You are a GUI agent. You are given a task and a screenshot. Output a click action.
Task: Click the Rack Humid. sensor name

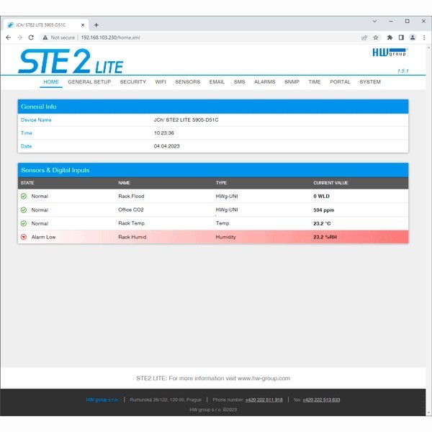132,237
